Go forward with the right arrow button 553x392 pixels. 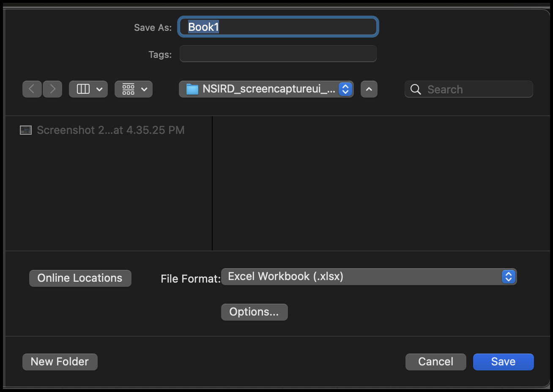coord(52,89)
